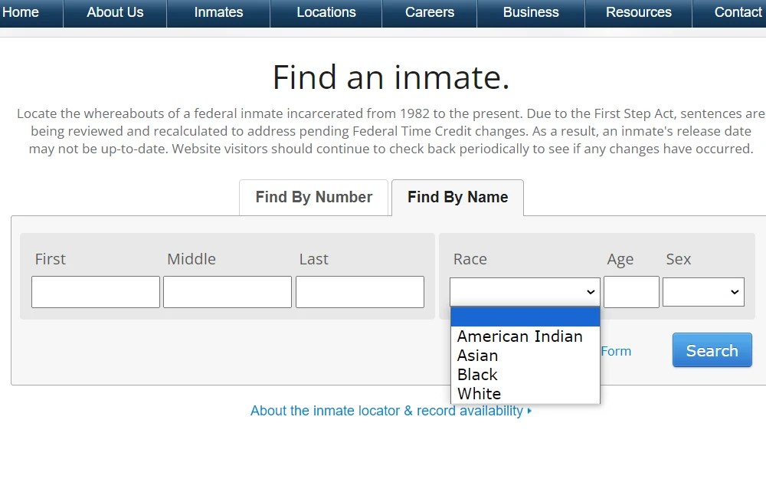Choose "Black" from the open Race list
The image size is (766, 479).
[x=477, y=374]
